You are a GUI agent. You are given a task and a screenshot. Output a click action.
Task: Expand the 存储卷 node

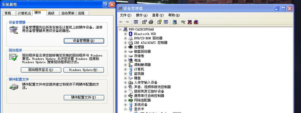click(125, 56)
